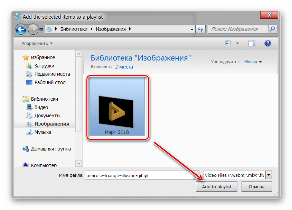Select Изображения in the address breadcrumb

(111, 29)
